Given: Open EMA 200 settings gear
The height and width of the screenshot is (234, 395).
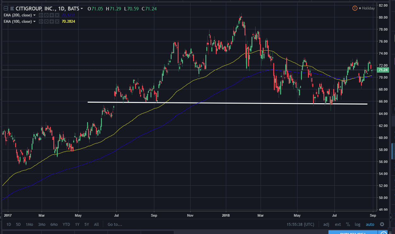Looking at the screenshot, I should pyautogui.click(x=46, y=15).
